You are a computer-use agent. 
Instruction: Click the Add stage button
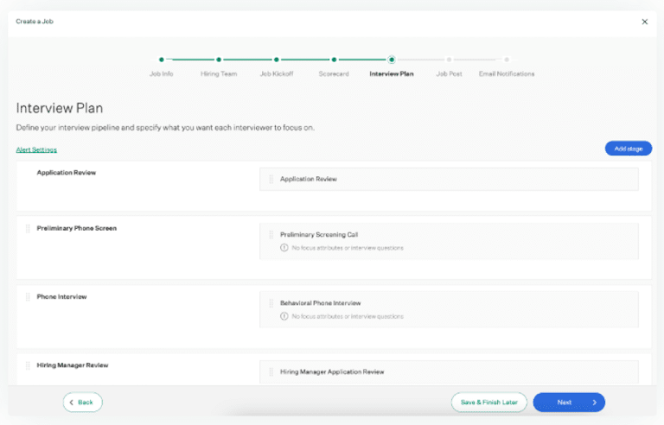[628, 149]
